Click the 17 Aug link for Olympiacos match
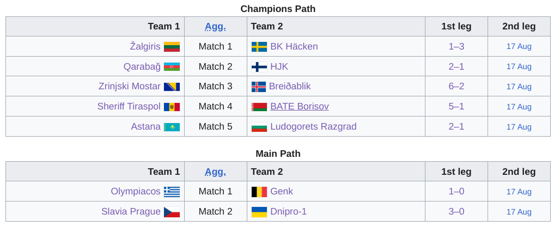Image resolution: width=560 pixels, height=226 pixels. 519,192
